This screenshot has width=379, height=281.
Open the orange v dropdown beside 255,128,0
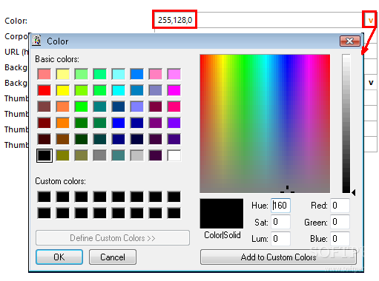370,20
